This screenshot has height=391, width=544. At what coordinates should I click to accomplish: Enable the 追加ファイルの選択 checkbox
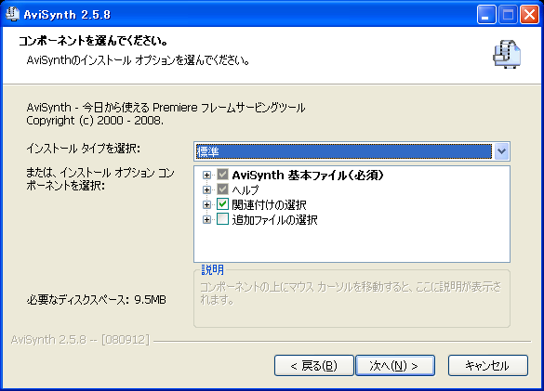222,219
